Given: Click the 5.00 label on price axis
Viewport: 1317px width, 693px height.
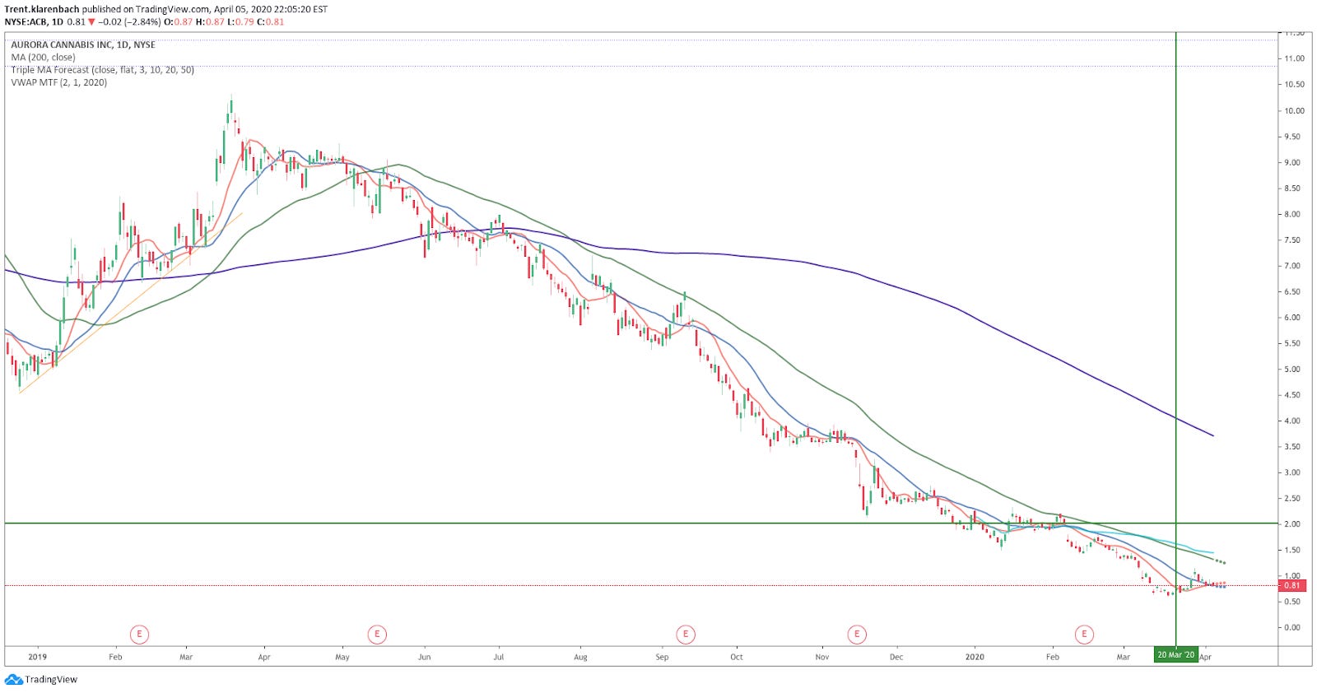Looking at the screenshot, I should point(1292,369).
